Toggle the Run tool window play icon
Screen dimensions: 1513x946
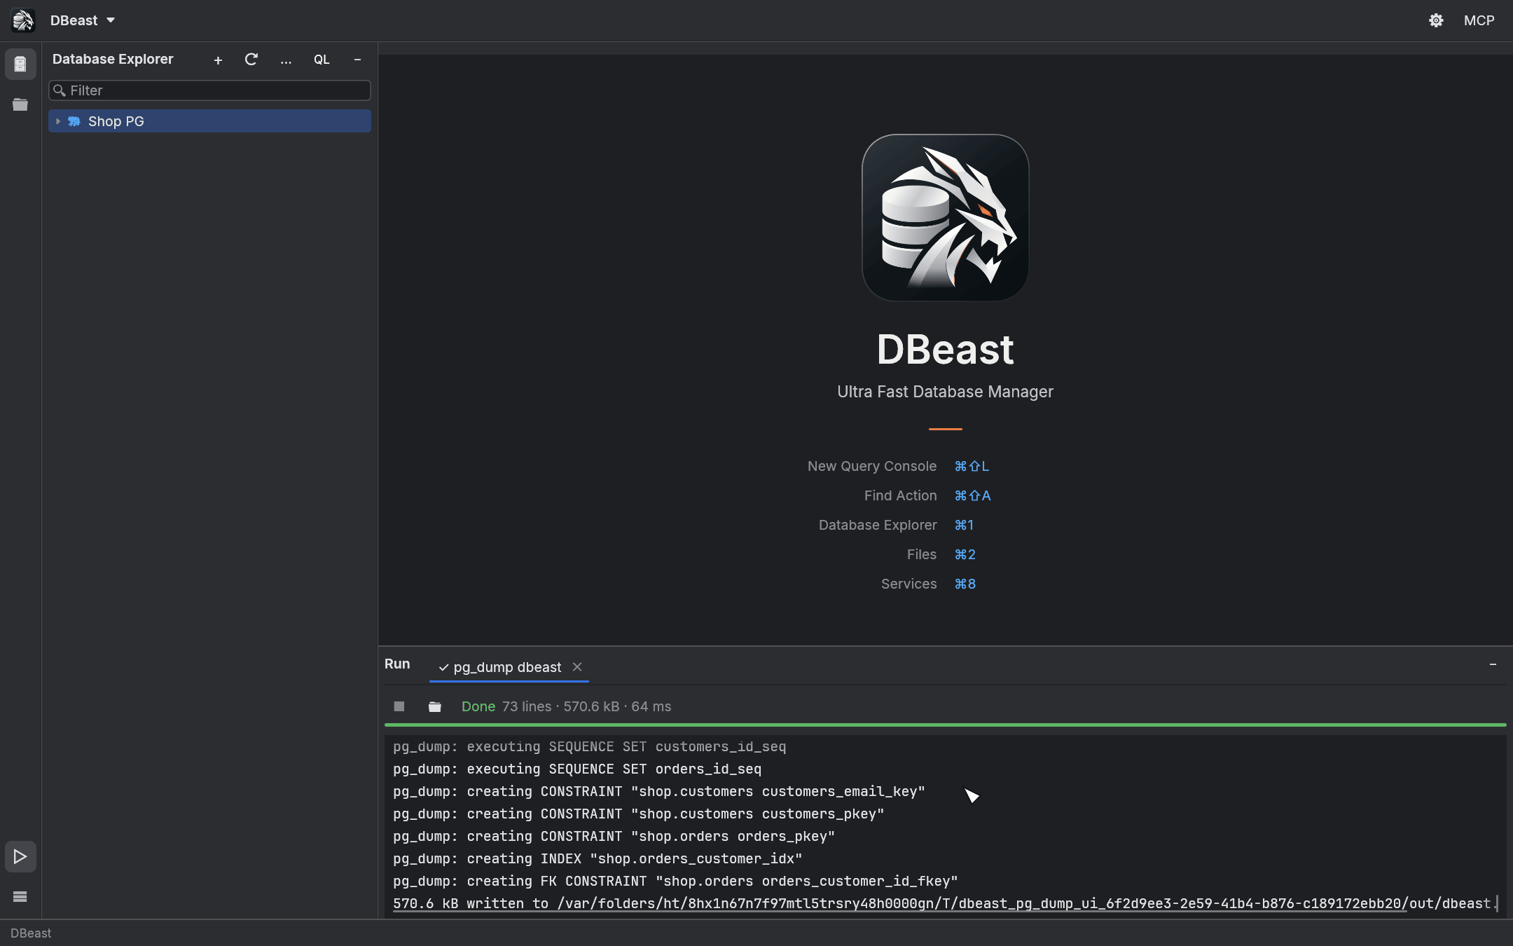click(20, 856)
